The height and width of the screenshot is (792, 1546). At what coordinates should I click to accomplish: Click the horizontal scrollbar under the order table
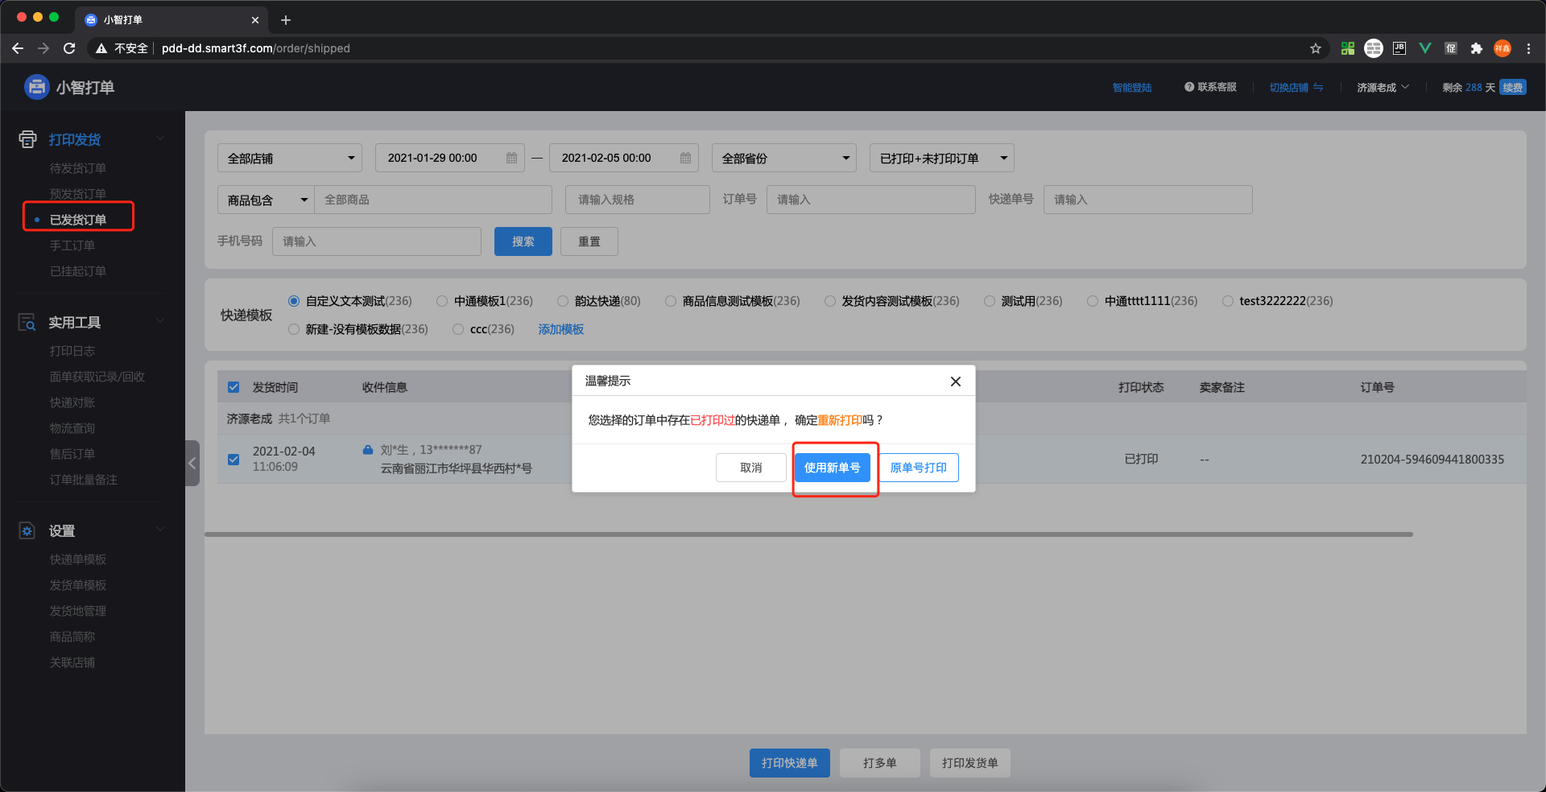808,534
